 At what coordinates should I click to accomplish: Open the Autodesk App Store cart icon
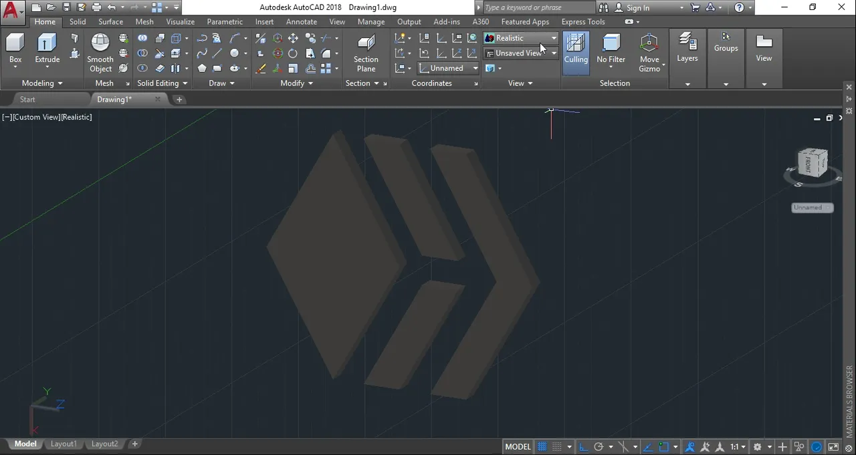tap(695, 7)
